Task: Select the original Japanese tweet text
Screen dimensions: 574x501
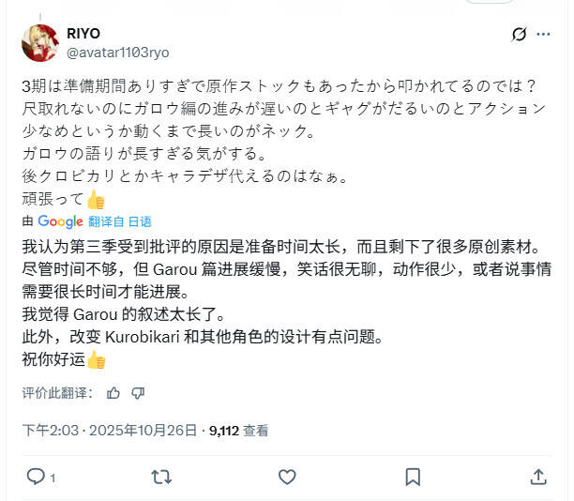Action: tap(284, 143)
